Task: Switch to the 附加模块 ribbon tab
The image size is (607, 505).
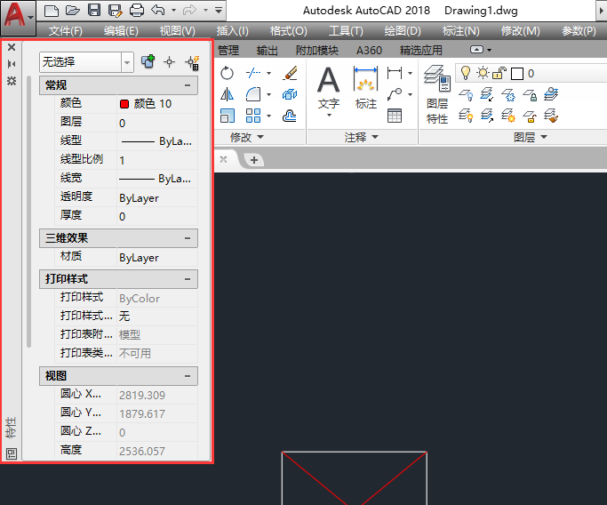Action: pyautogui.click(x=317, y=51)
